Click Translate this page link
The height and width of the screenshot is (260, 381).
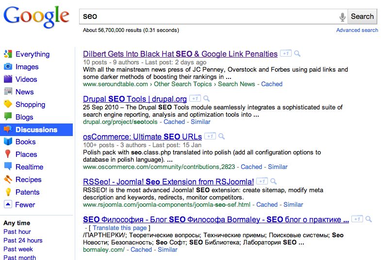tap(119, 228)
